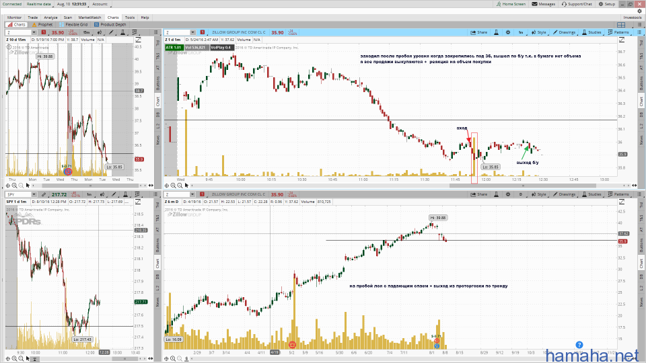Select pointer cursor tool in top-left chart
The width and height of the screenshot is (646, 363).
28,186
